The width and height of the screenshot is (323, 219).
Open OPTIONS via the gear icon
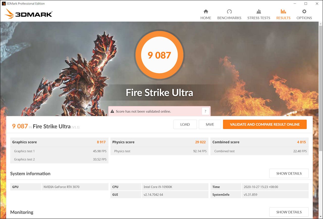[304, 11]
